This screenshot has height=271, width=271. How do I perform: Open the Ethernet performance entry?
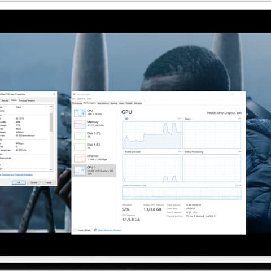click(x=94, y=158)
